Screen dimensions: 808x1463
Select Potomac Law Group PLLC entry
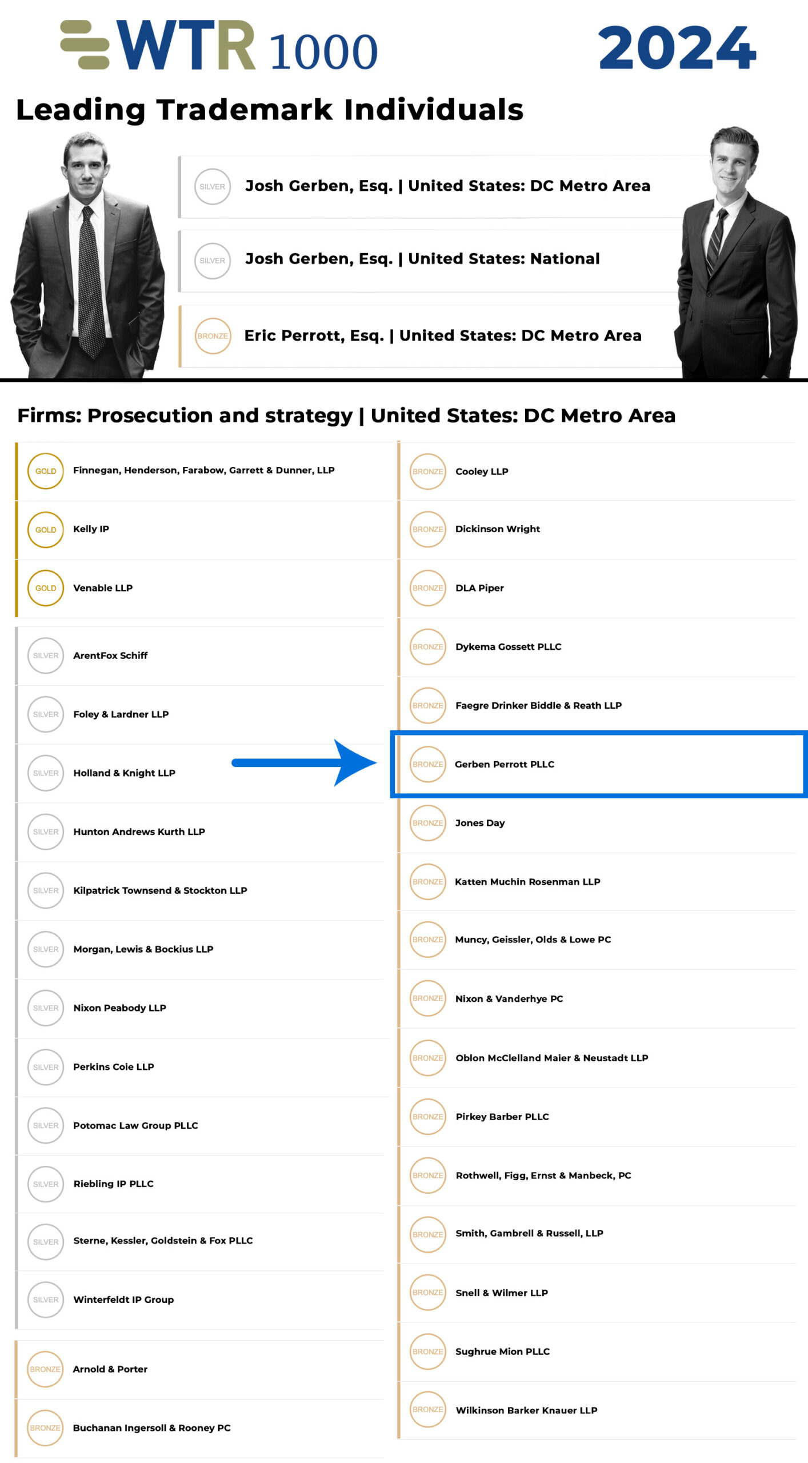135,1125
